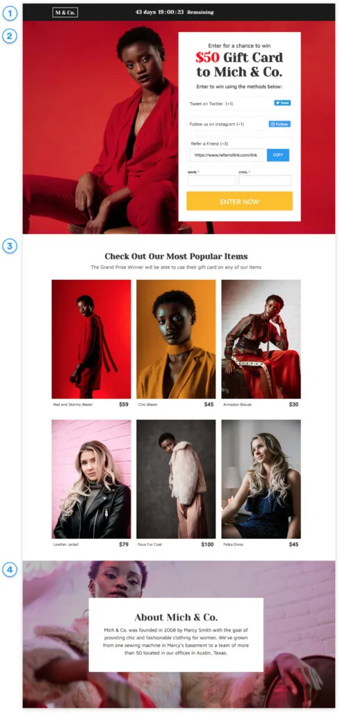This screenshot has width=340, height=713.
Task: Open the Chic Blazer product image
Action: pos(176,339)
